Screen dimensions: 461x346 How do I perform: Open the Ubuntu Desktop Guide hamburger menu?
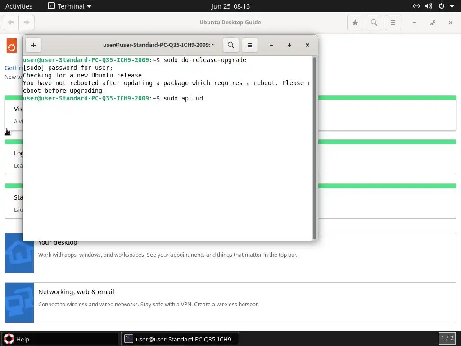click(393, 23)
